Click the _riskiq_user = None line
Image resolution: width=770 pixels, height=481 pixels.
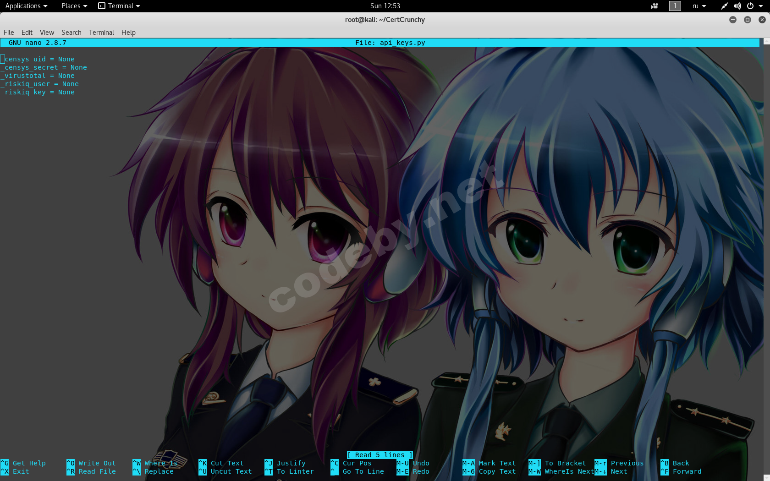40,84
